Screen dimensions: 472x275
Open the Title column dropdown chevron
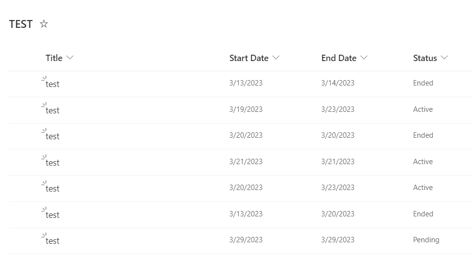click(x=70, y=58)
